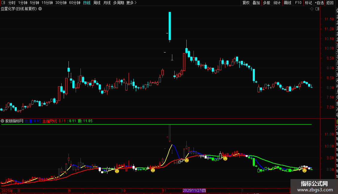Click the month 11 marker on axis

point(164,190)
